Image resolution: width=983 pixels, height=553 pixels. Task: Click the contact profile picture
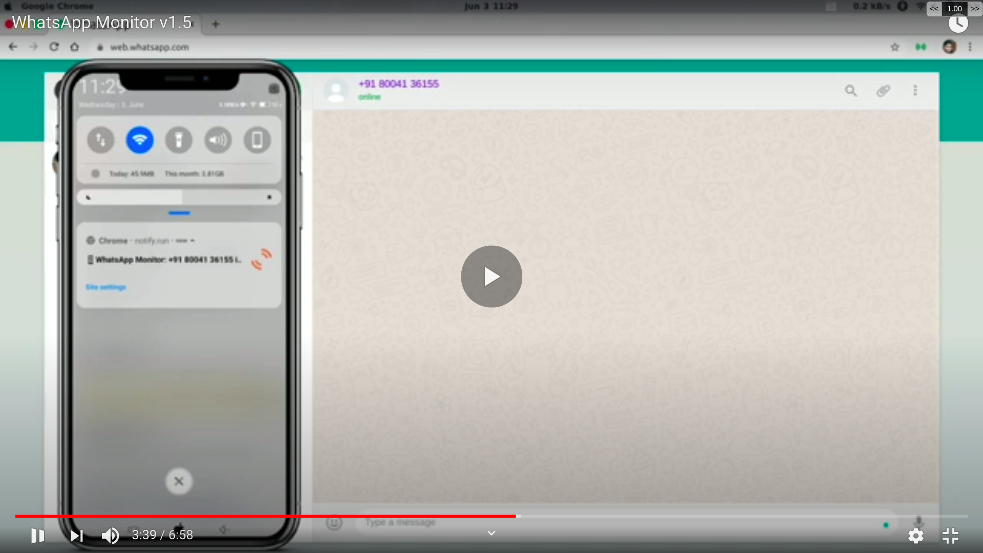(336, 91)
